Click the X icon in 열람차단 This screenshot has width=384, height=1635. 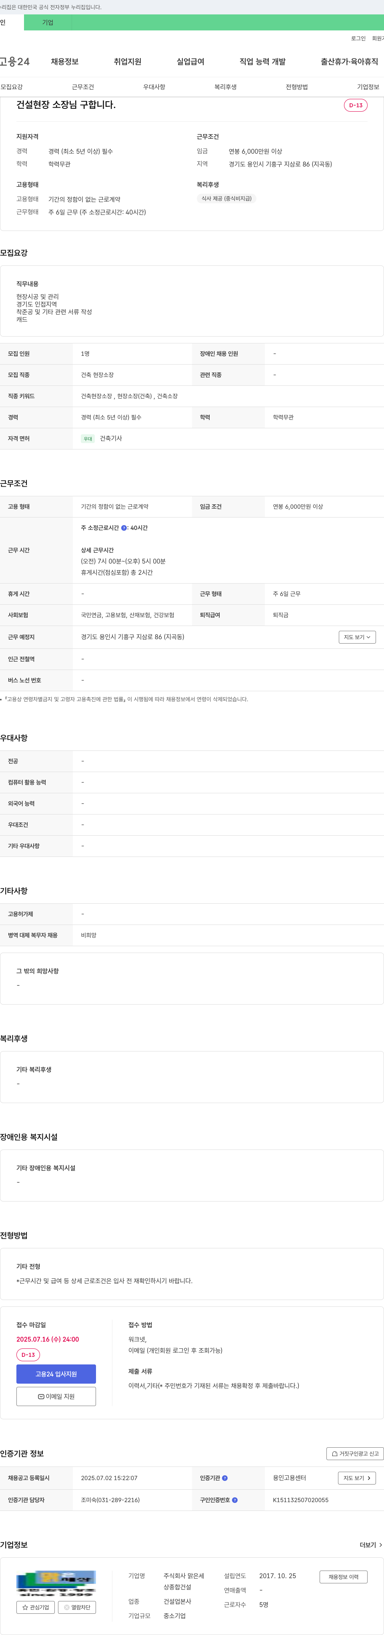point(67,1608)
